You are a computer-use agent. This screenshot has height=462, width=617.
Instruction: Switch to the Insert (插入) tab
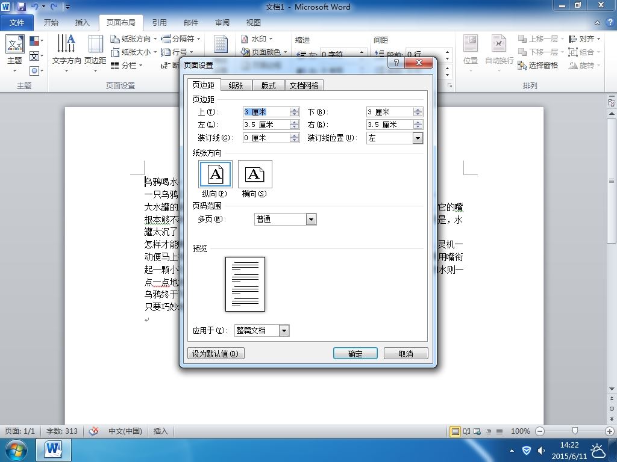82,23
